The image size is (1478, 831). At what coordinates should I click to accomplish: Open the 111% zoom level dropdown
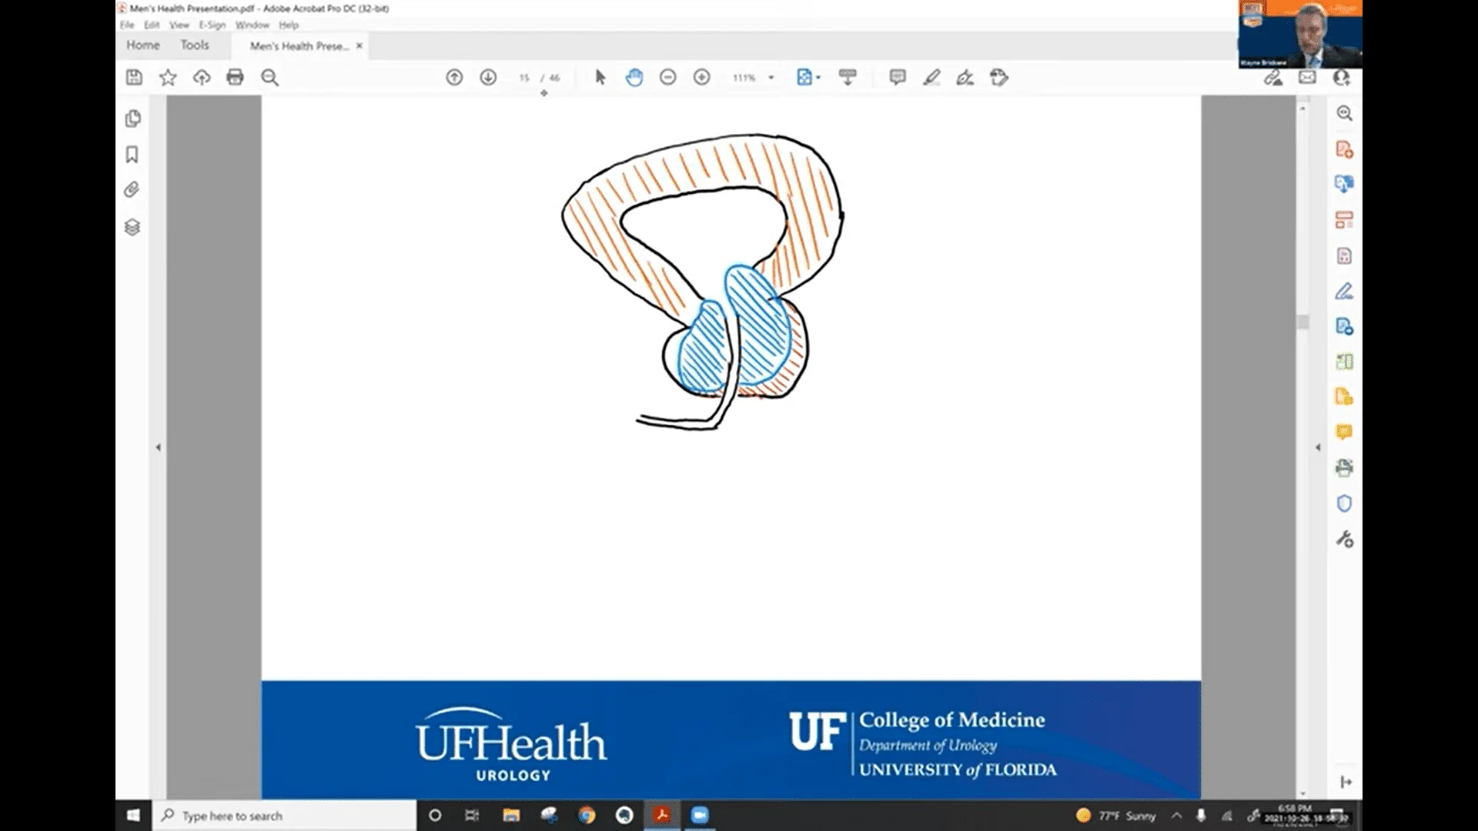pyautogui.click(x=754, y=78)
